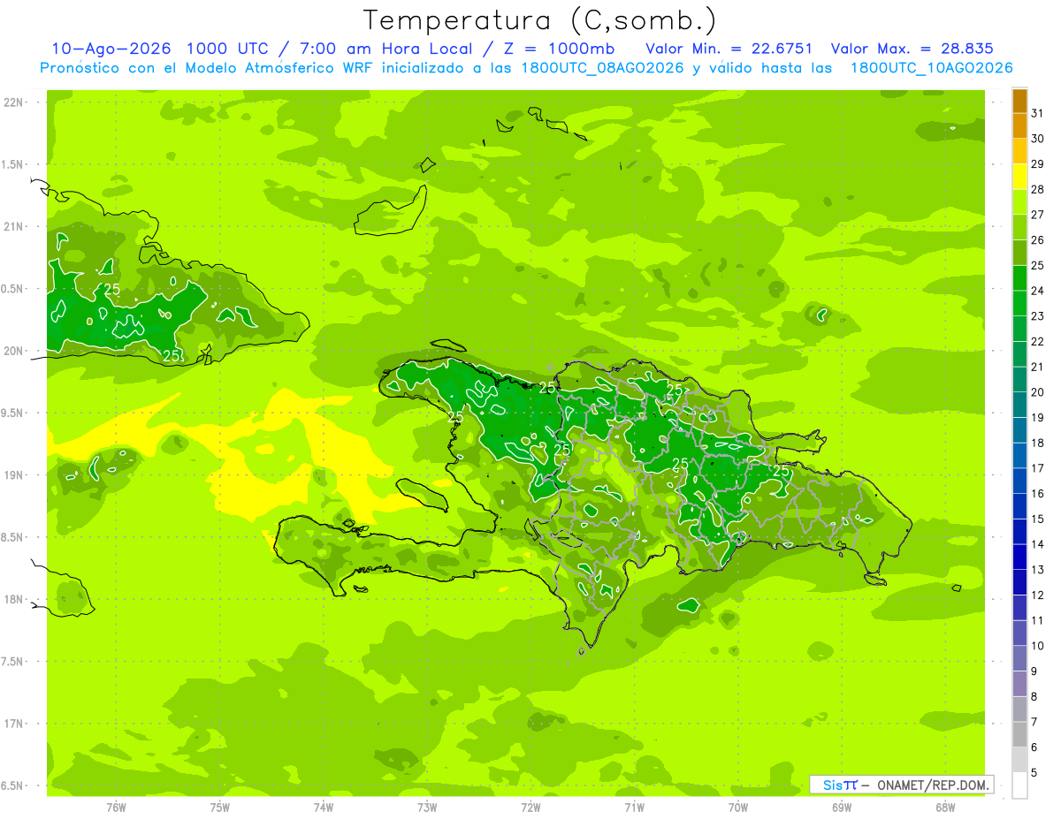Click legend value '6'
Screen dimensions: 1061x819
coord(1034,748)
